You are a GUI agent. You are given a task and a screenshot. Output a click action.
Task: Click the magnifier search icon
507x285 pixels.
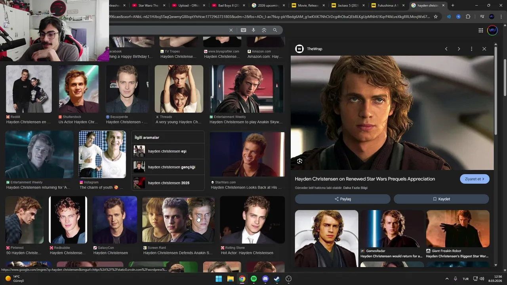[275, 30]
